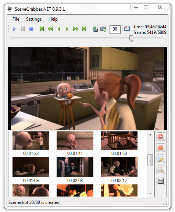This screenshot has height=212, width=175.
Task: Click the SceneGrabber.NET application icon in title bar
Action: (10, 9)
